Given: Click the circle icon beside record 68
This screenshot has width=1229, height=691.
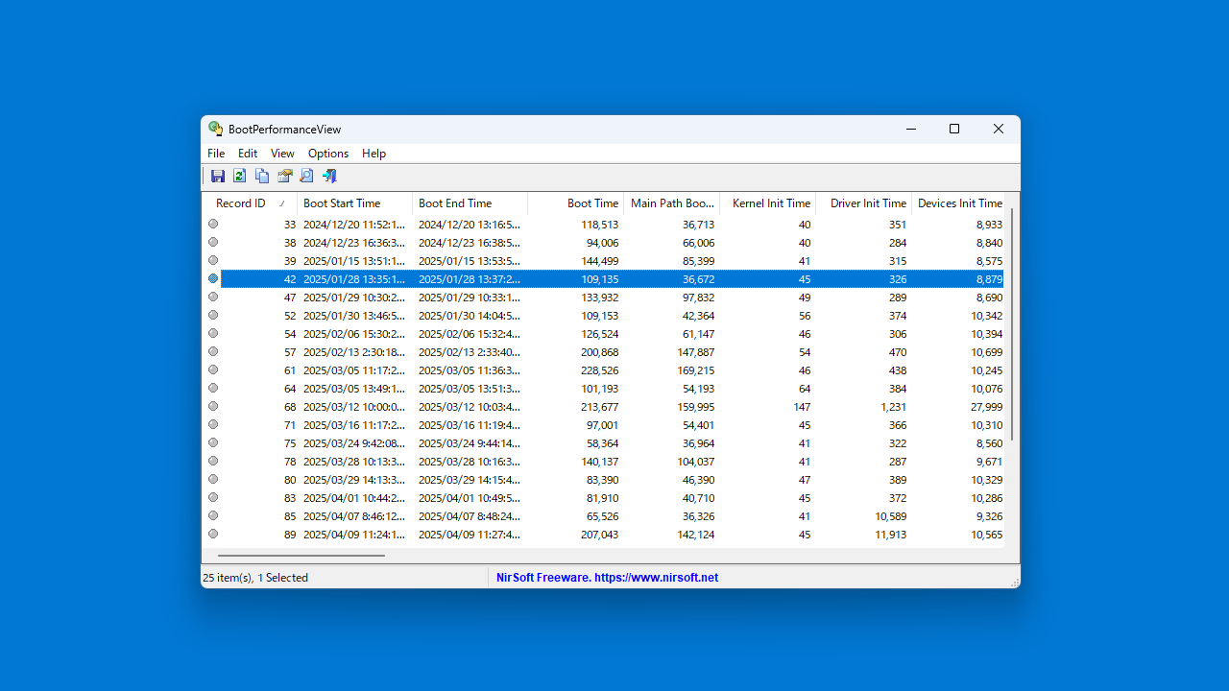Looking at the screenshot, I should (x=213, y=406).
